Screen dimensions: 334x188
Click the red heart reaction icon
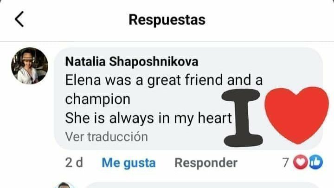[x=300, y=162]
